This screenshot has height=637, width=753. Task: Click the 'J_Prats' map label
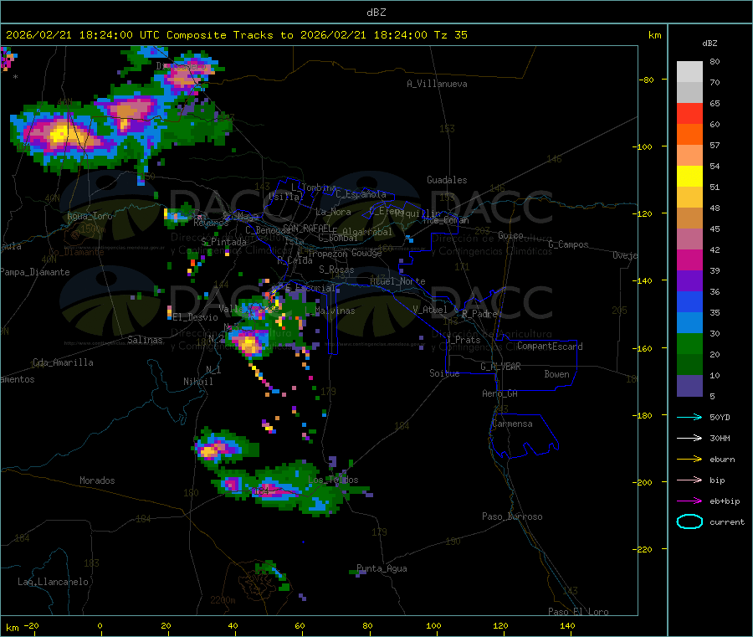coord(463,340)
